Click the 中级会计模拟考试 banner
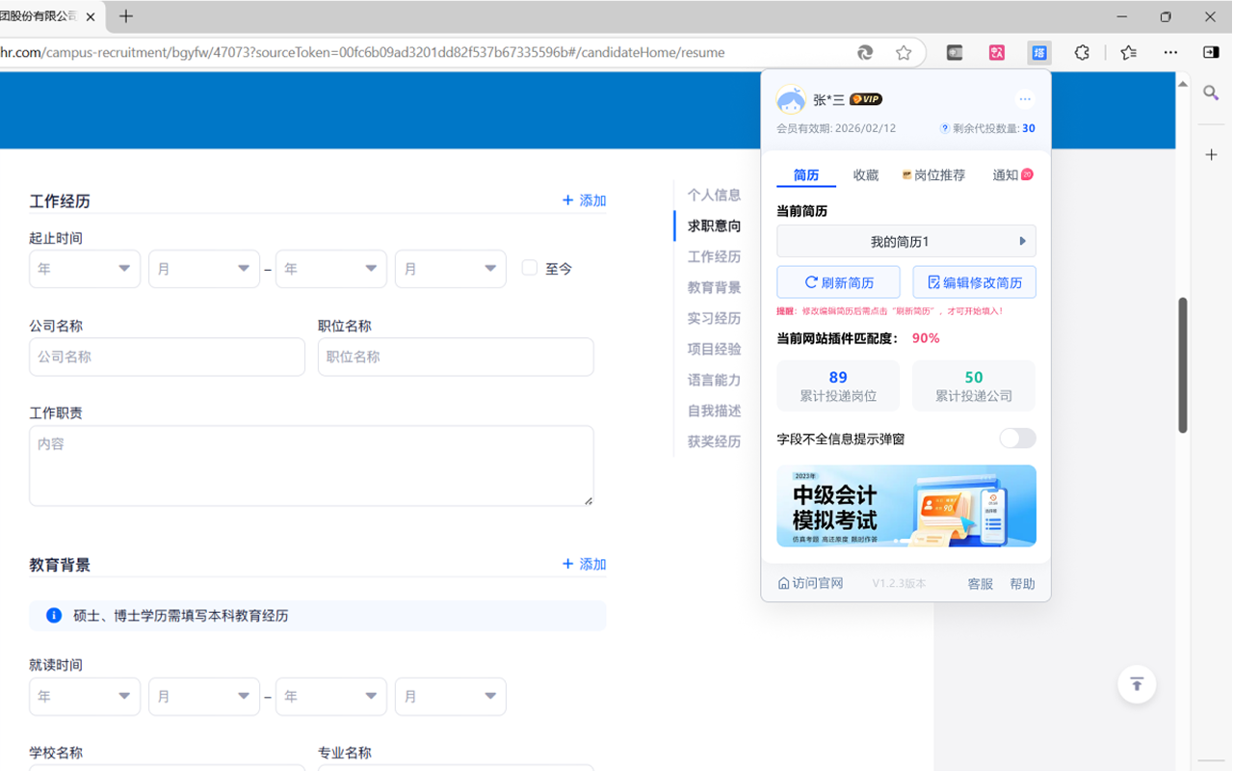Viewport: 1233px width, 771px height. click(x=905, y=505)
